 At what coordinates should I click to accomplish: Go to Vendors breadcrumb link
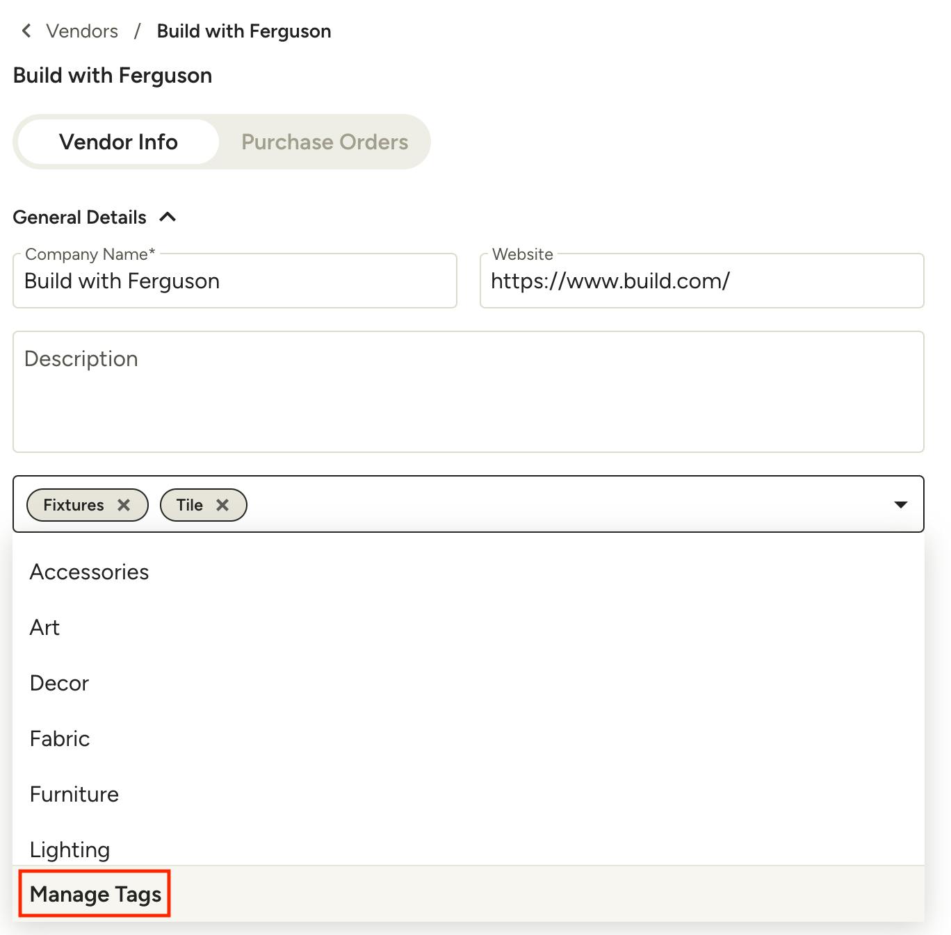click(82, 31)
